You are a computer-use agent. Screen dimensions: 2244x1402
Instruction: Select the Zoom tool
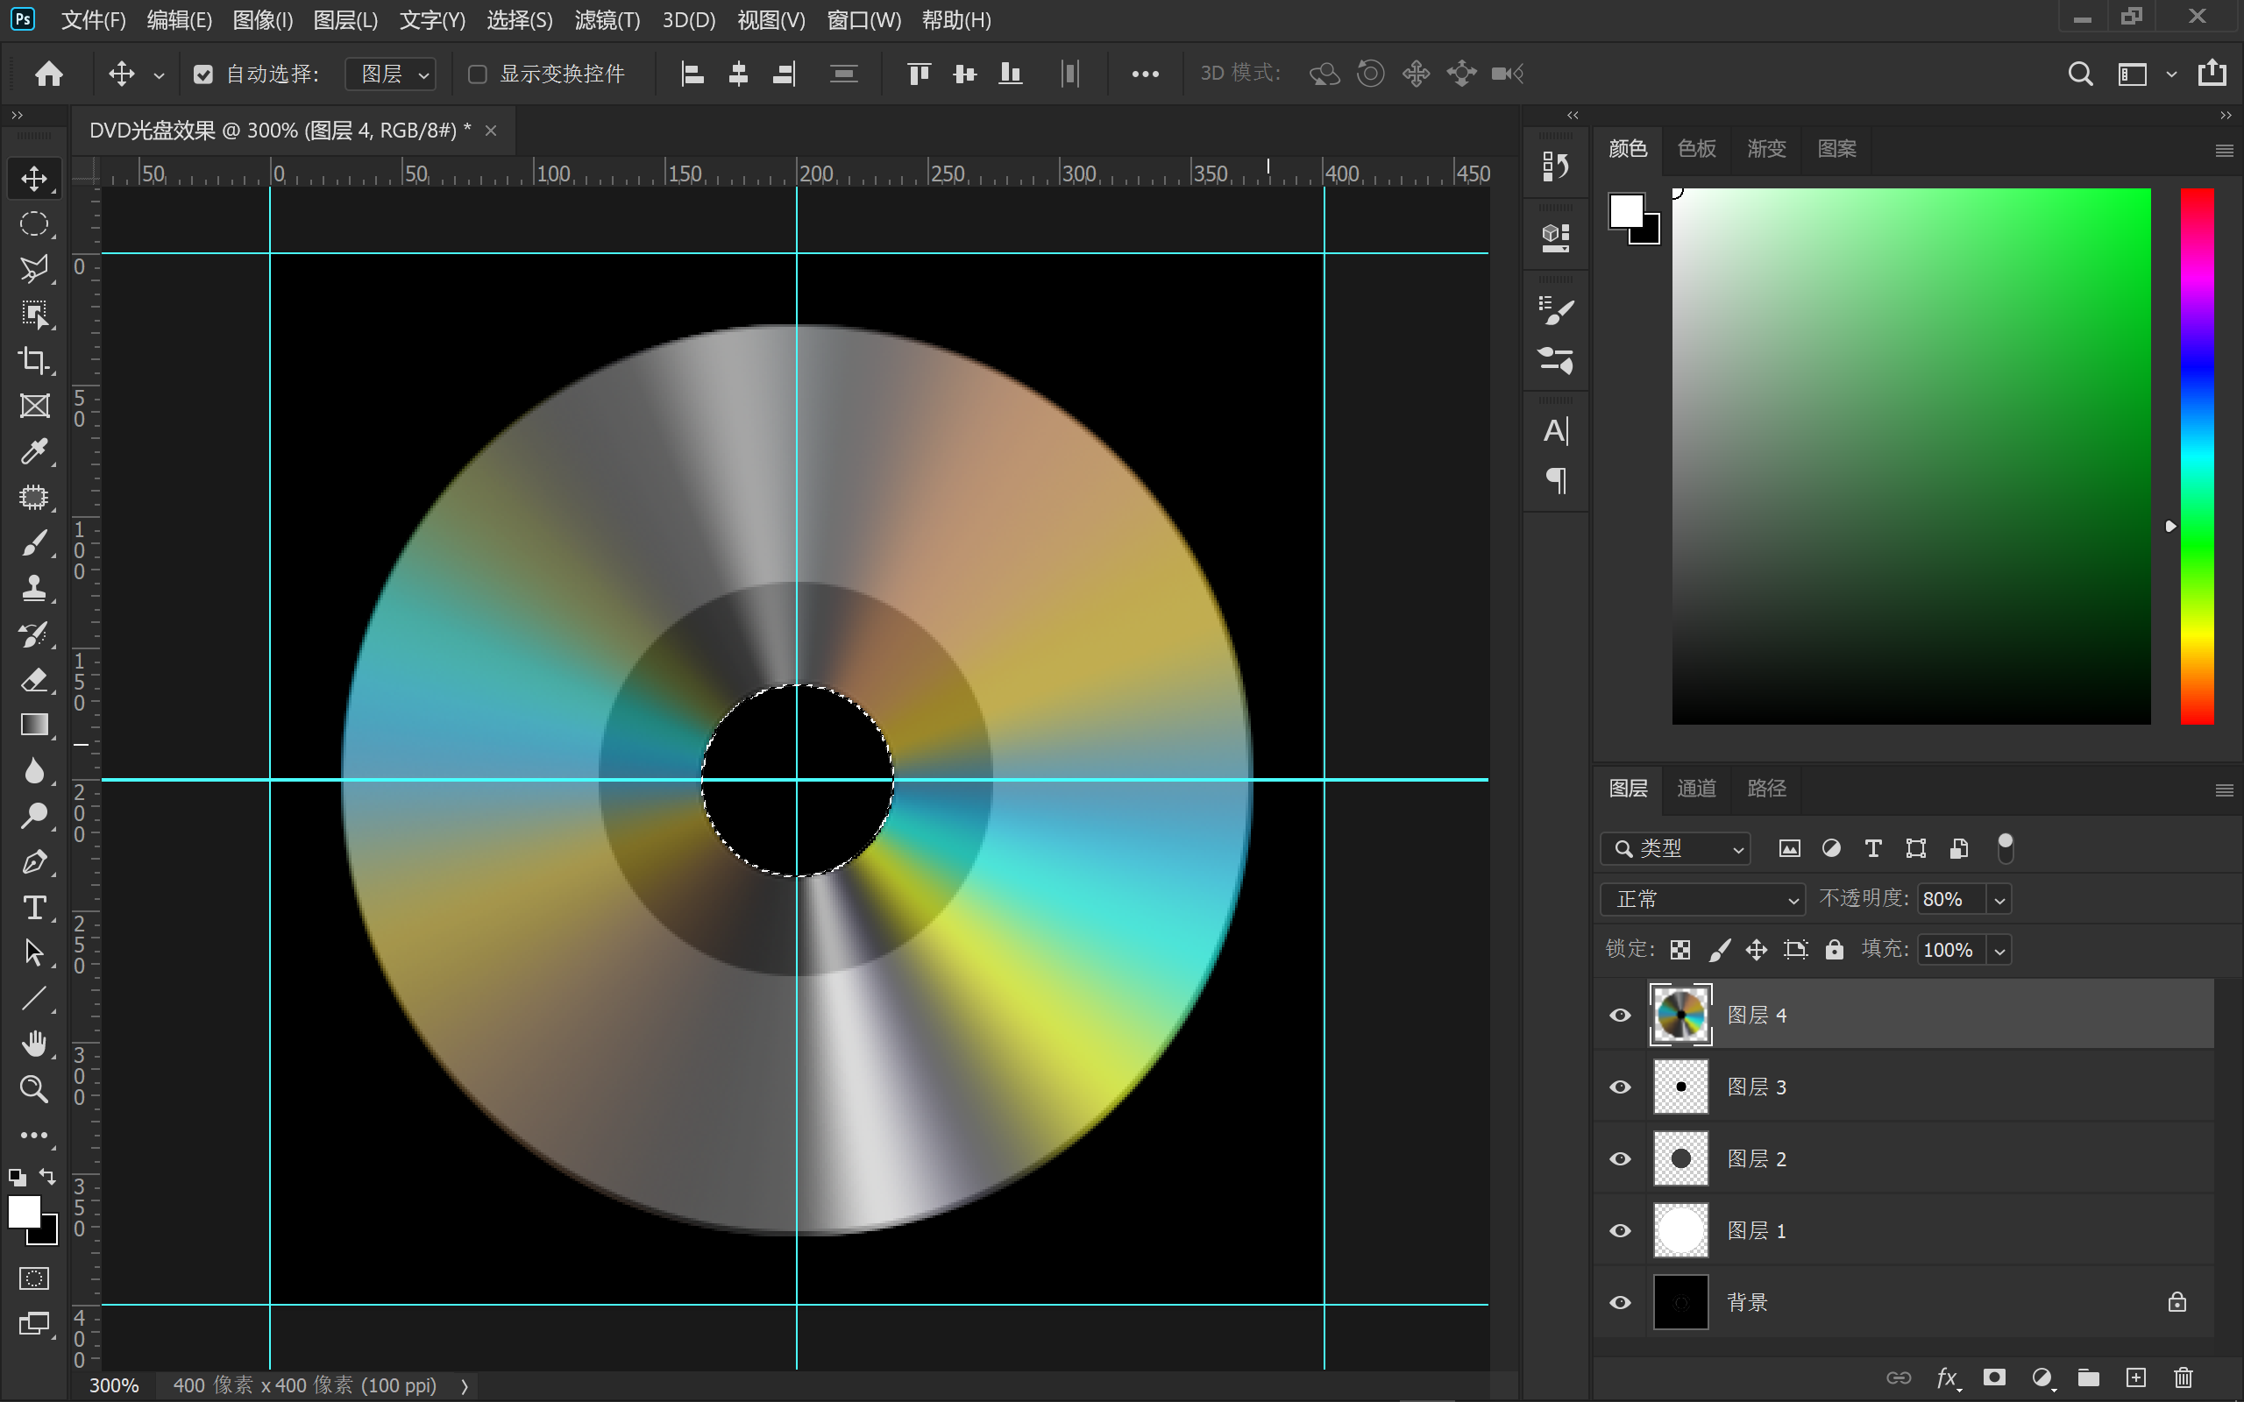click(34, 1089)
